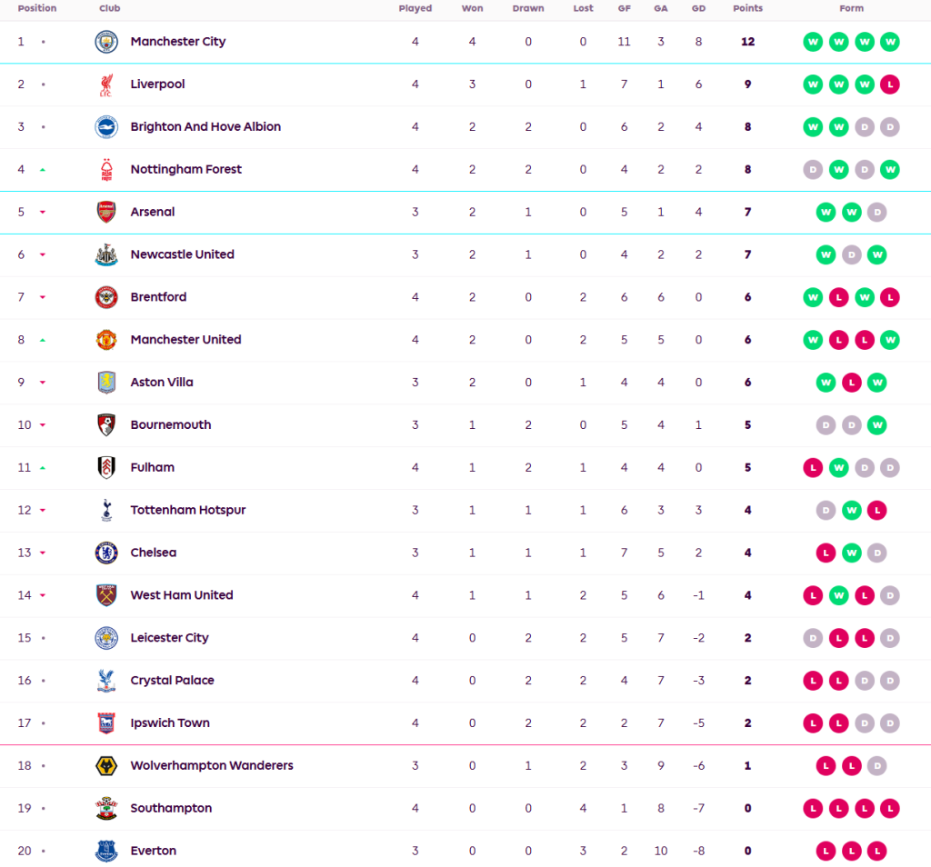Click the Everton club crest
The width and height of the screenshot is (931, 867).
tap(106, 851)
